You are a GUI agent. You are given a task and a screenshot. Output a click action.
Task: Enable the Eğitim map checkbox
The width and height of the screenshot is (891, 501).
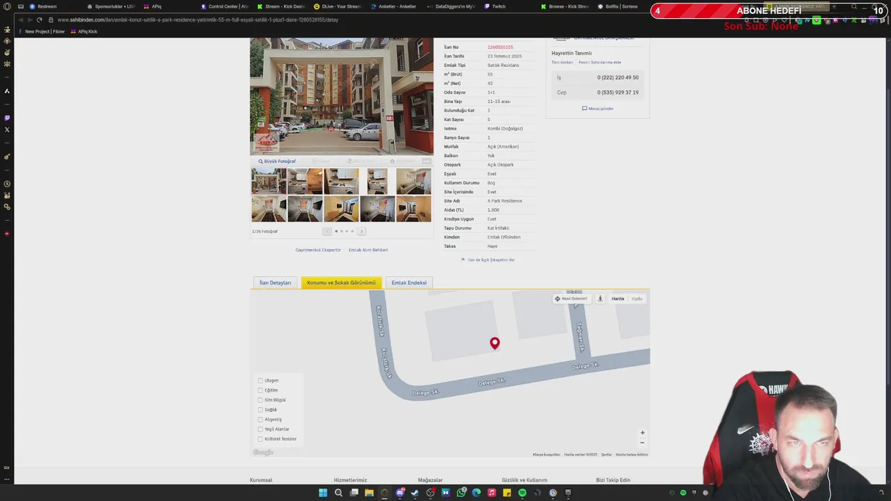(260, 390)
